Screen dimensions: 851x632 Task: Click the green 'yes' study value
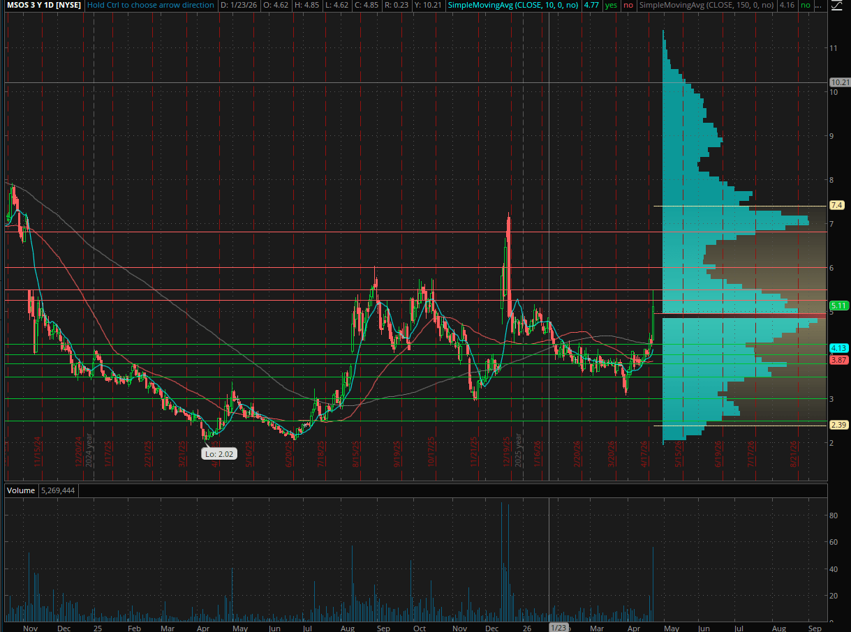pos(612,5)
